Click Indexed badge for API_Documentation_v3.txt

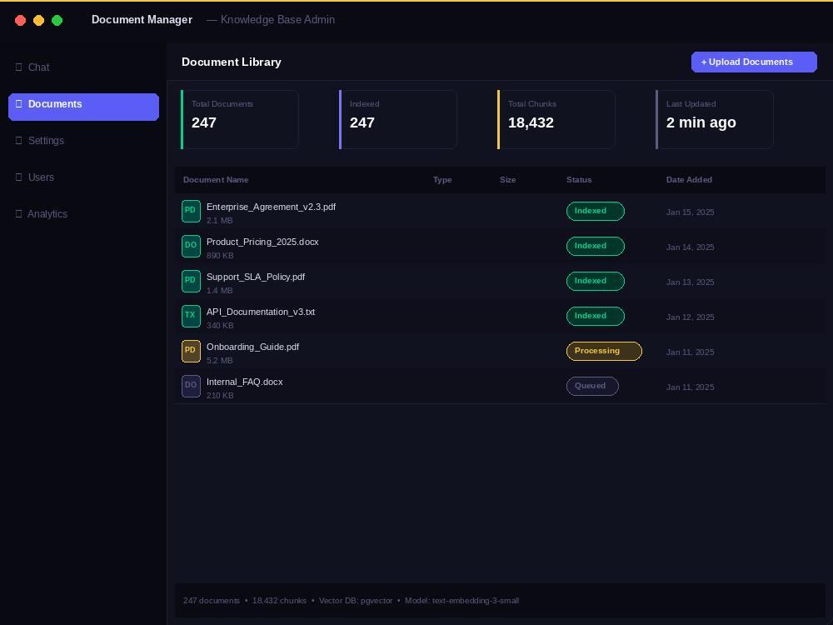click(x=595, y=316)
